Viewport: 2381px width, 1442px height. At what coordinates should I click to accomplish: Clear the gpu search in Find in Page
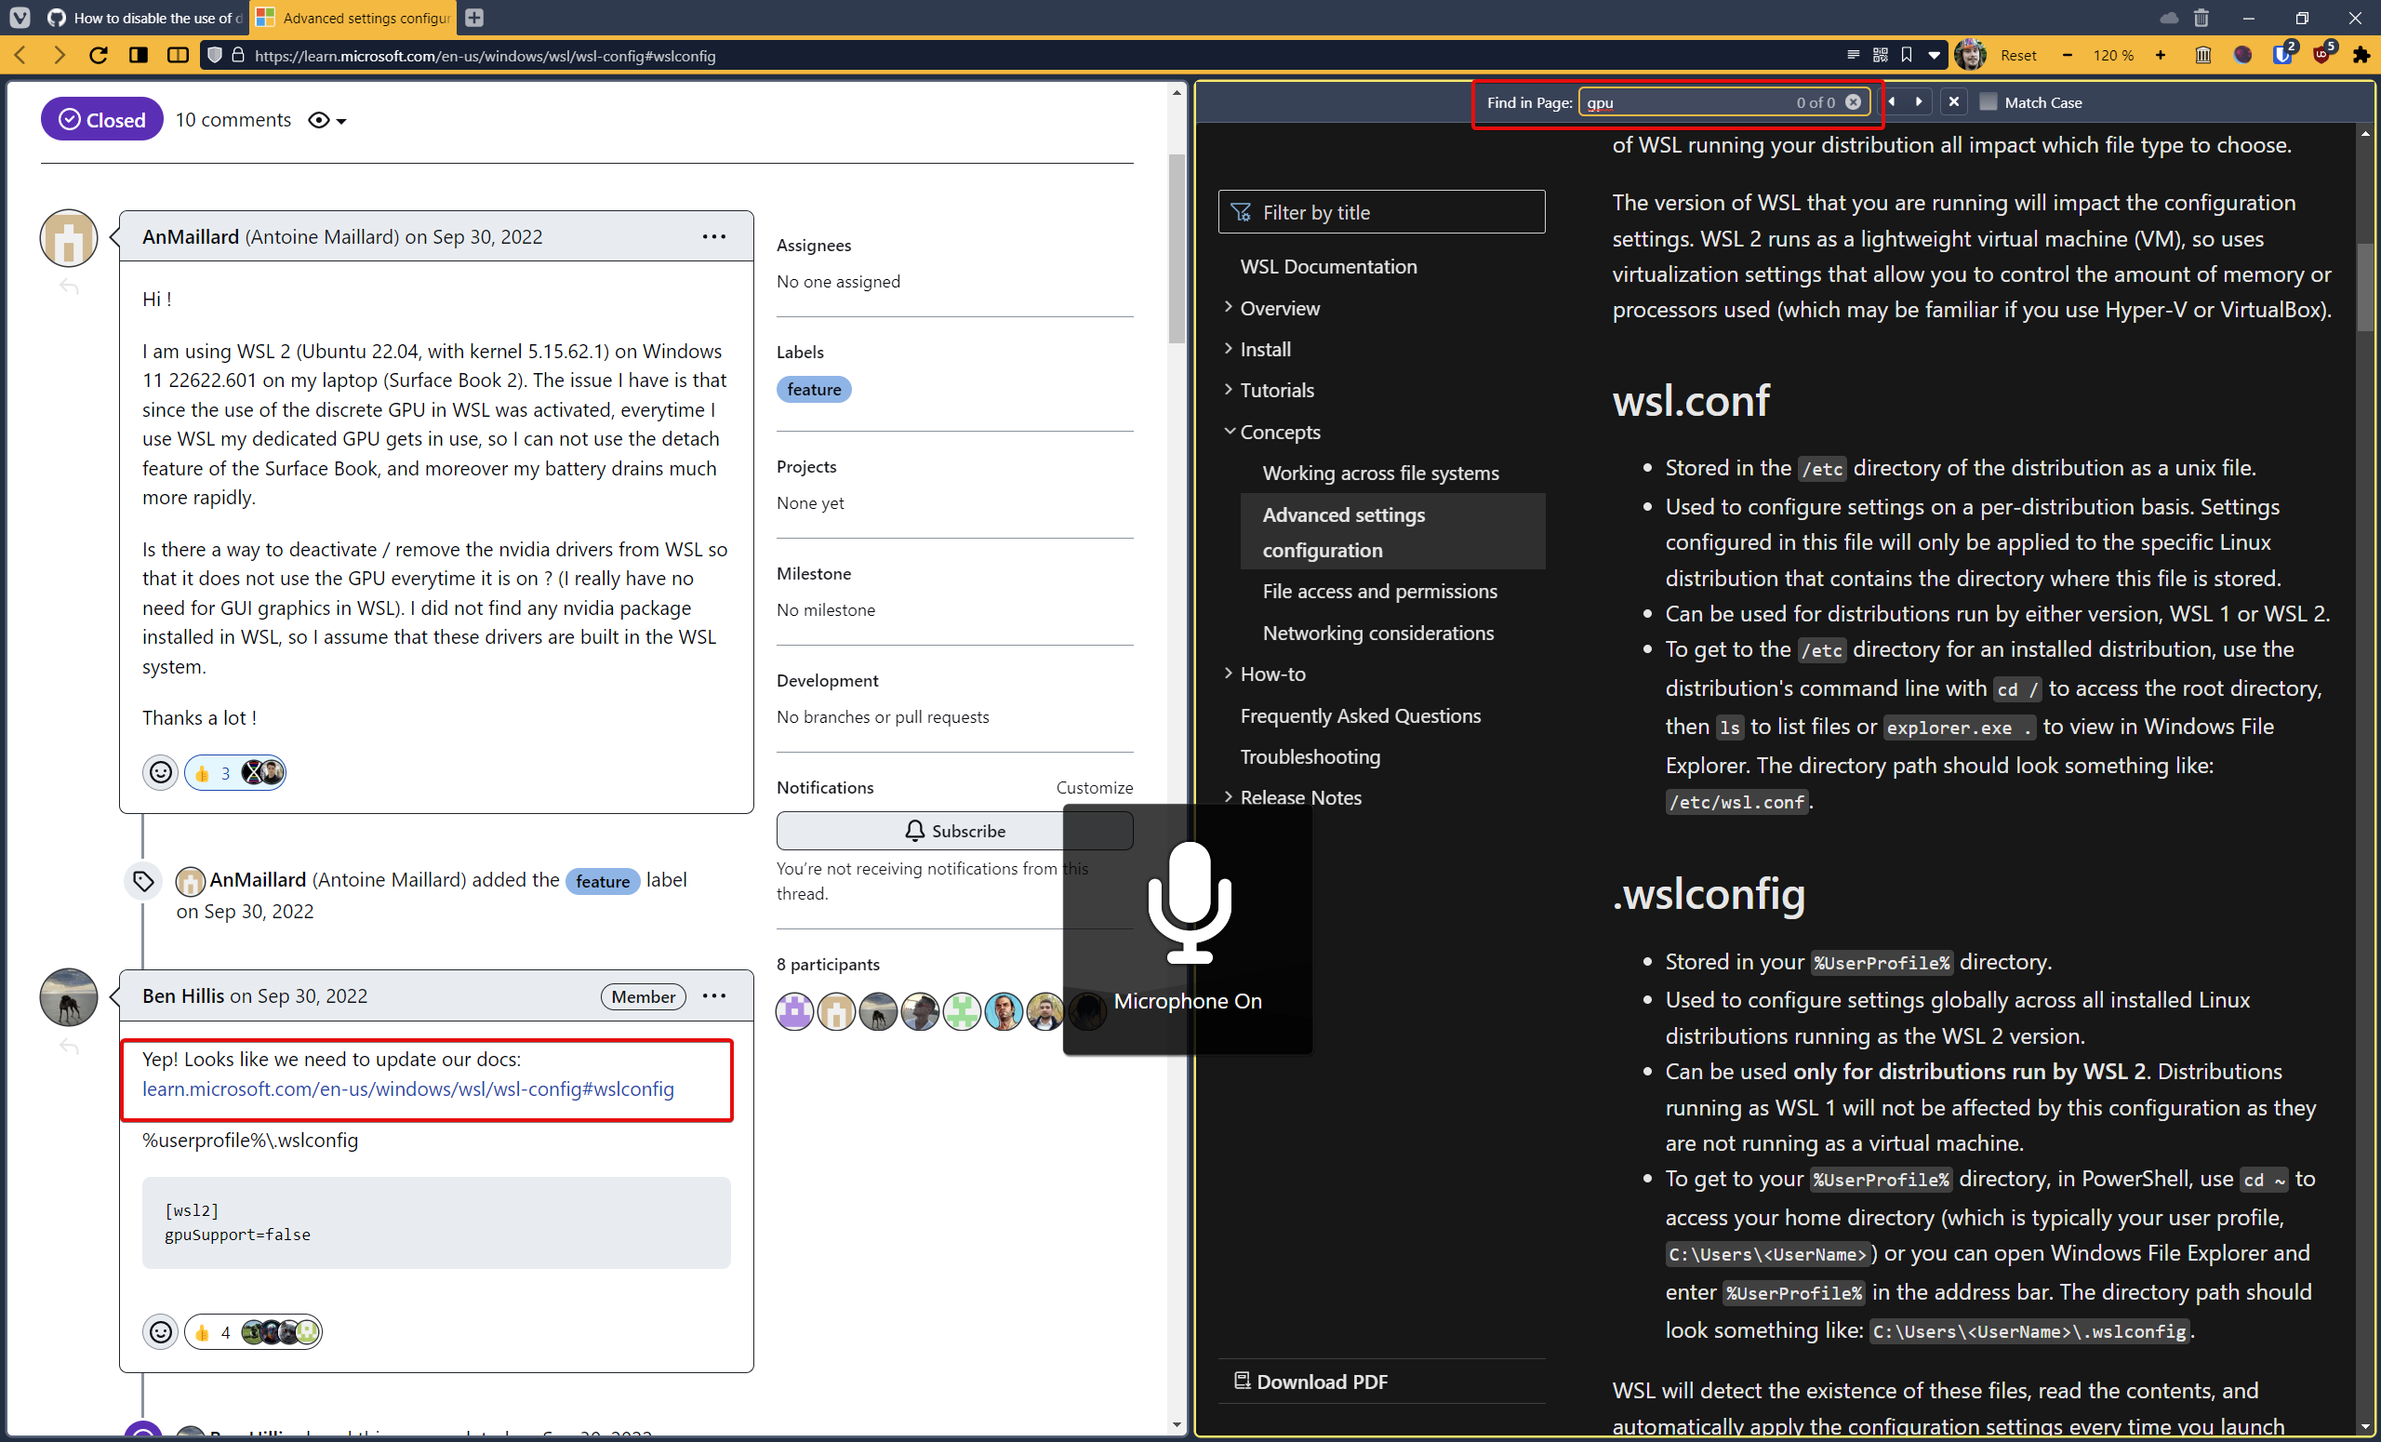tap(1853, 101)
